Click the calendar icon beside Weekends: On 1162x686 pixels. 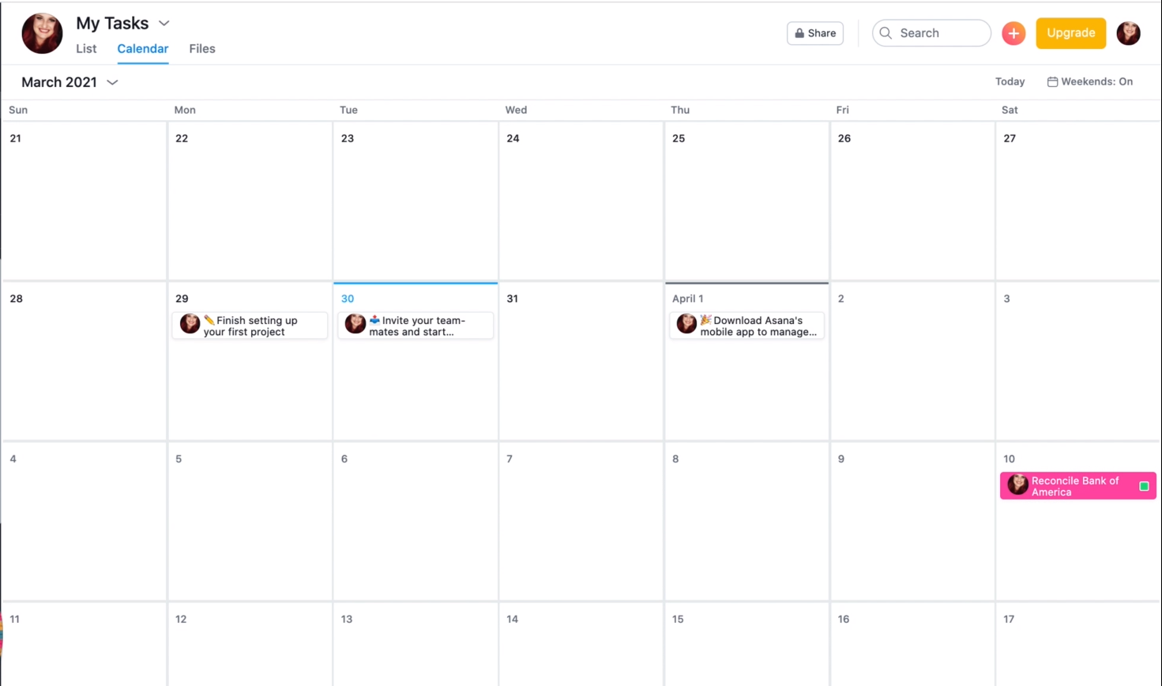click(x=1052, y=81)
